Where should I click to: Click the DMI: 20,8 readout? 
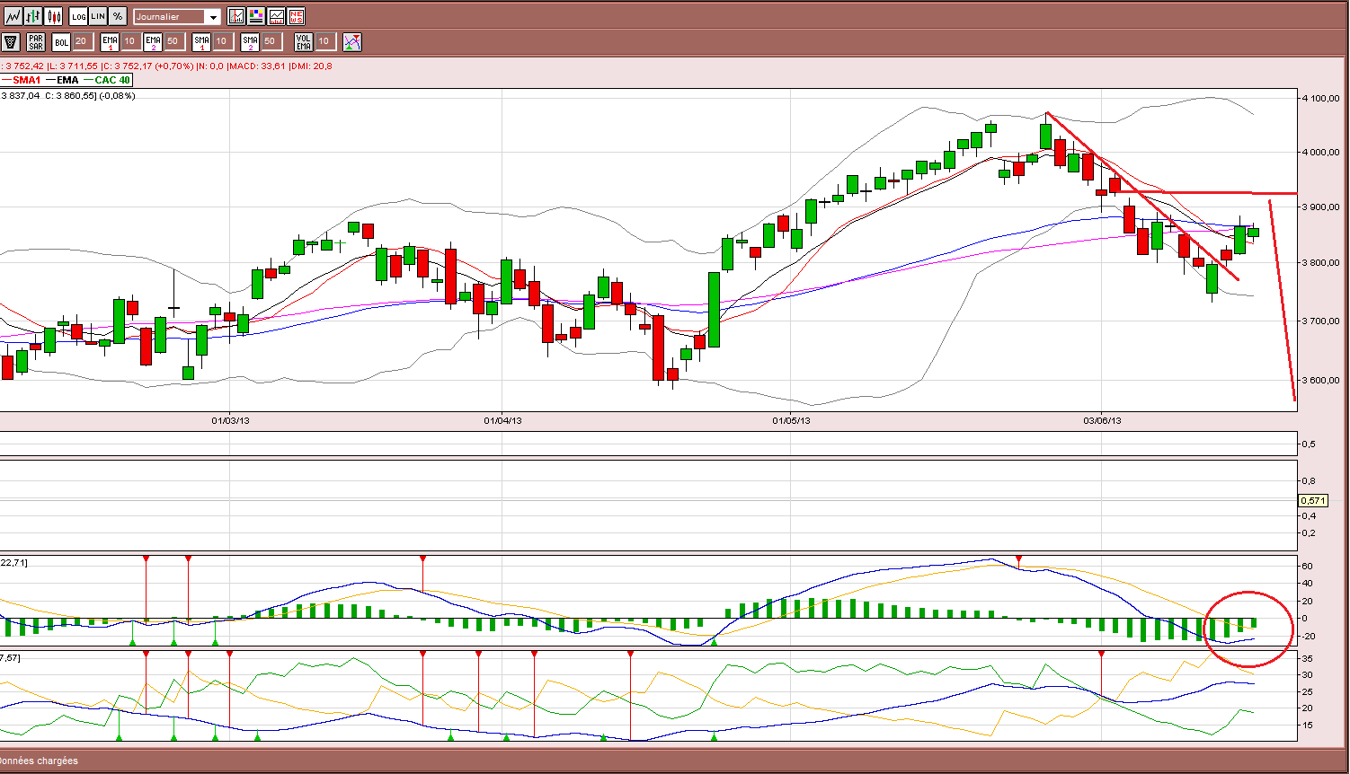pos(312,66)
